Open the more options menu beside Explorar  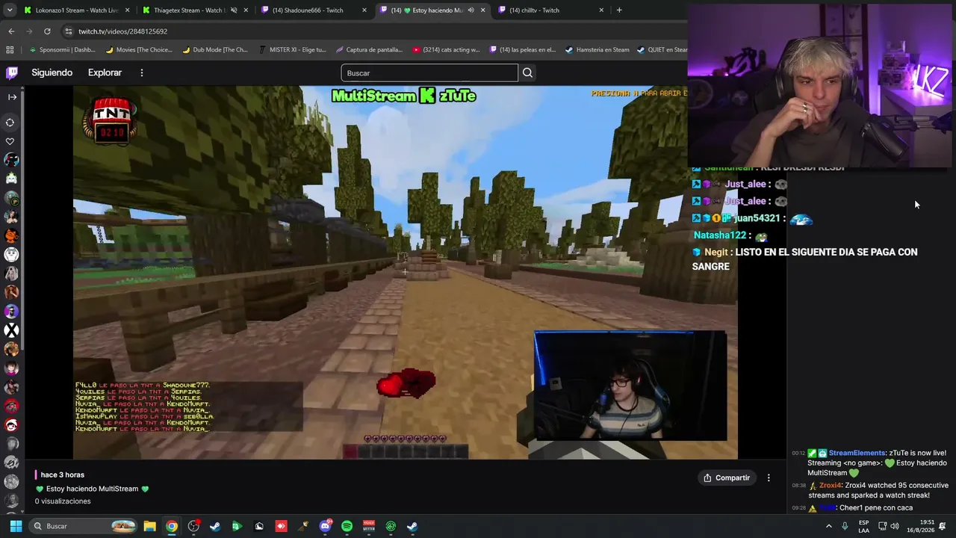click(141, 72)
